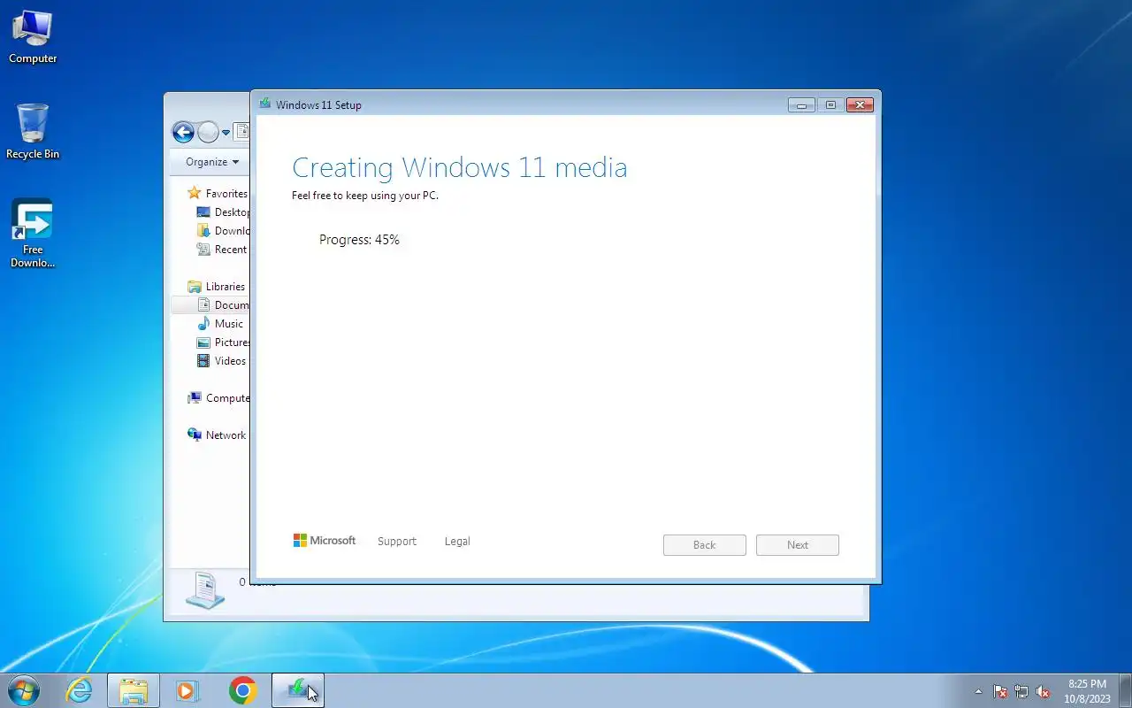
Task: Click the Windows 11 Setup title bar icon
Action: click(264, 104)
